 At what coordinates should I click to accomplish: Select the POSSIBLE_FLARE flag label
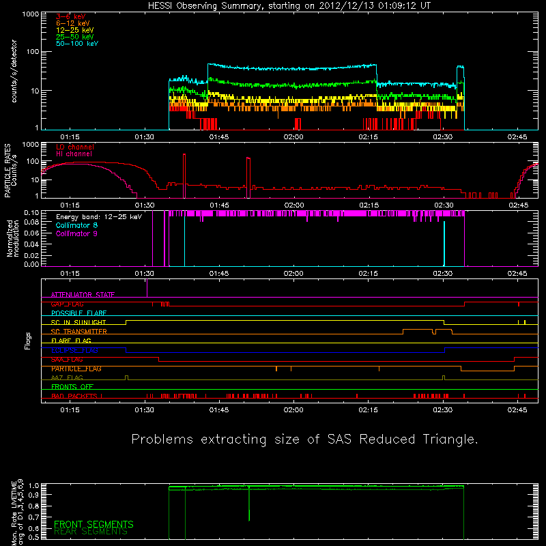tap(78, 313)
